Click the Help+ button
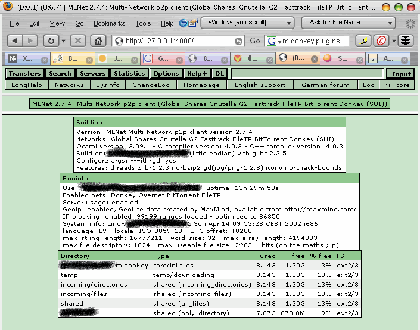This screenshot has width=420, height=330. click(197, 73)
